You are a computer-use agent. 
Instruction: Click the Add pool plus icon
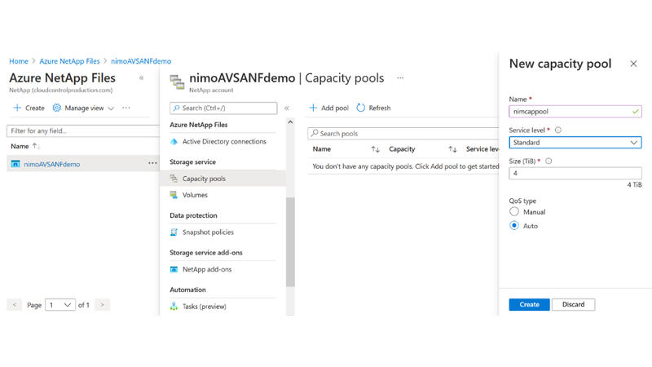tap(313, 108)
